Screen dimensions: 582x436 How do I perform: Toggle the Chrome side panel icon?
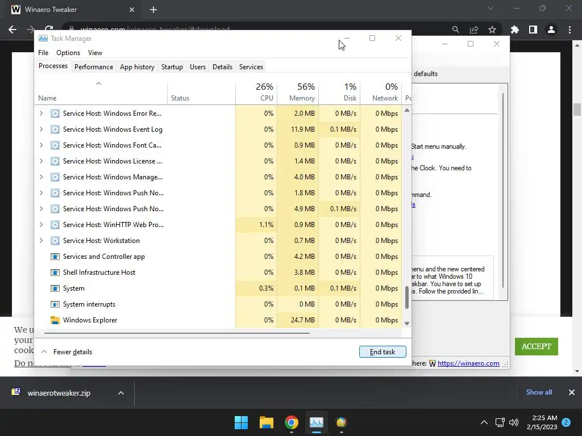(x=533, y=30)
